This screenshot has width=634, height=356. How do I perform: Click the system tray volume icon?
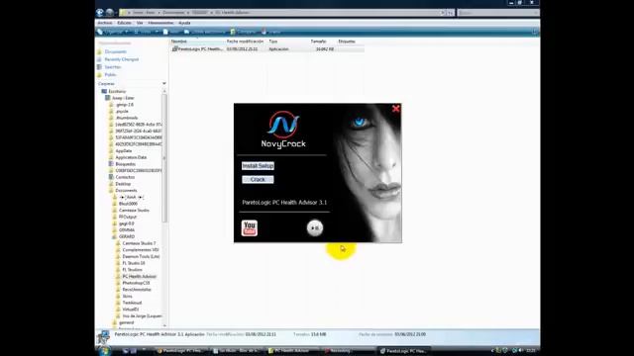pos(520,350)
